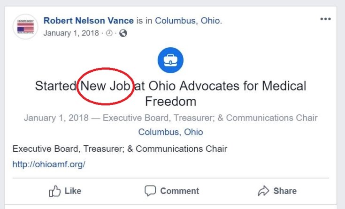Click the thumbs-up Like icon
345x209 pixels.
(55, 191)
